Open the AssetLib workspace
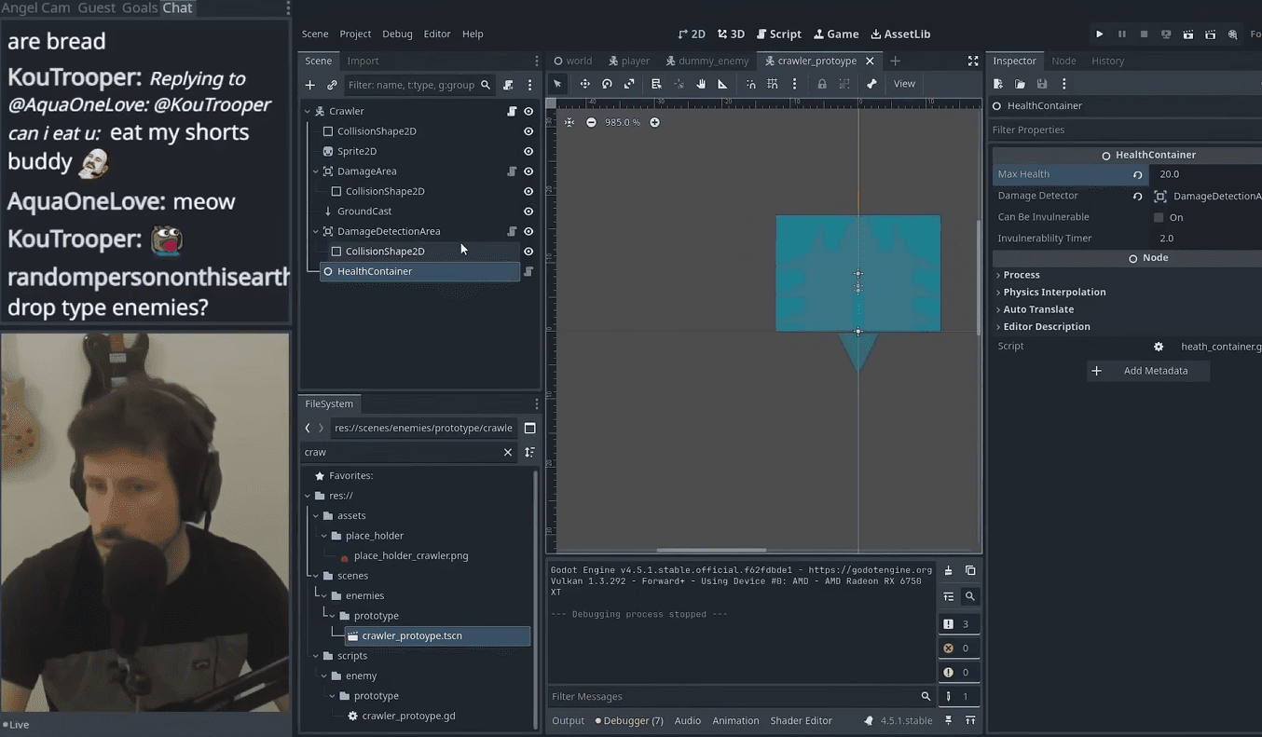Image resolution: width=1262 pixels, height=737 pixels. click(x=900, y=34)
